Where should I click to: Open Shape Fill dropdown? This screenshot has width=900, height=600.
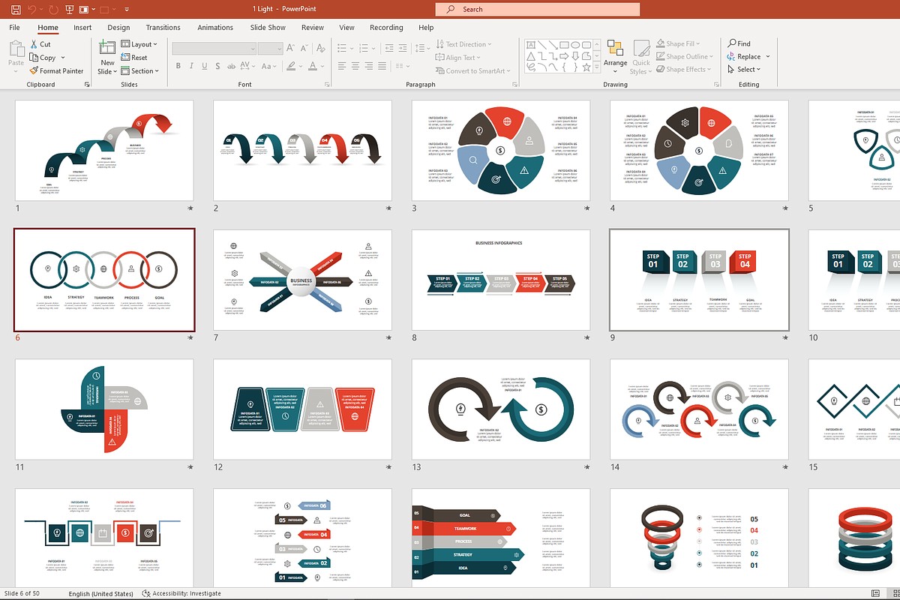[678, 43]
